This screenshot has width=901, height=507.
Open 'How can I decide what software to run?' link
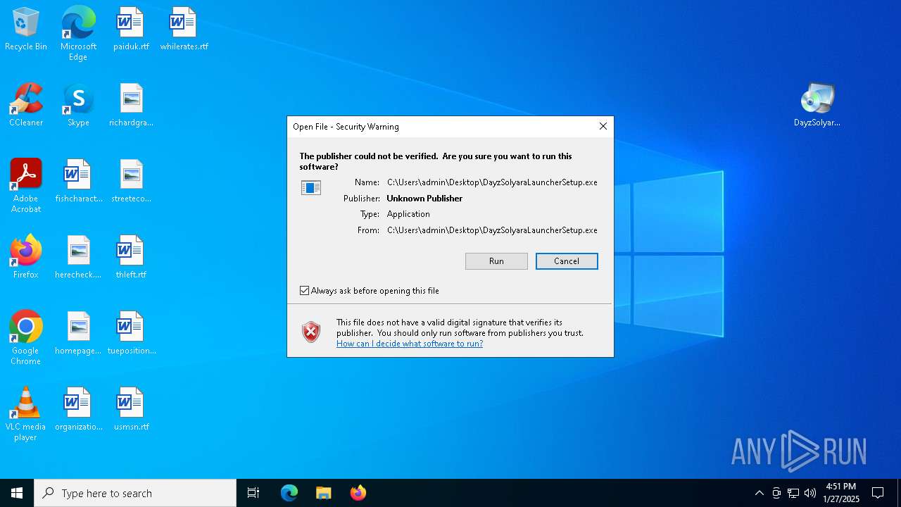click(x=410, y=344)
